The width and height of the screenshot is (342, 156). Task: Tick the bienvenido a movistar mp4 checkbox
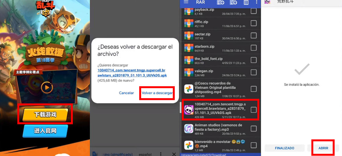pyautogui.click(x=253, y=145)
